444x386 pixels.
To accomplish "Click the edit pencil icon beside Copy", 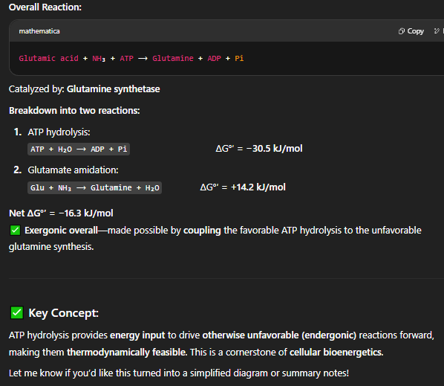I will coord(437,31).
